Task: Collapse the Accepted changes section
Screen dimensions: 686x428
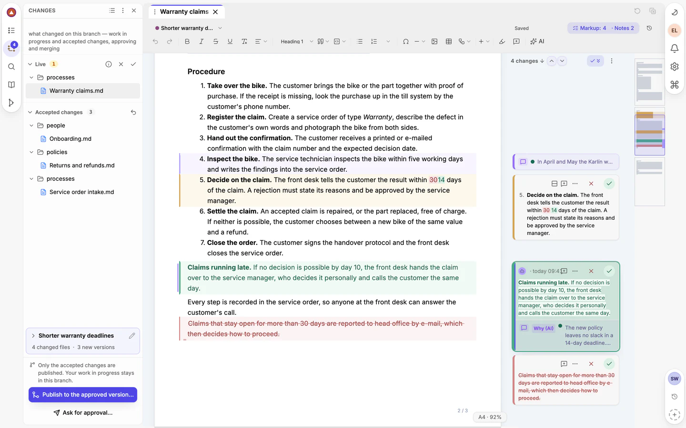Action: pyautogui.click(x=30, y=112)
